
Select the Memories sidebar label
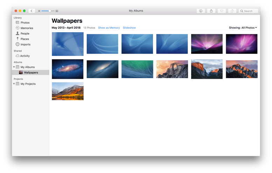pos(27,28)
